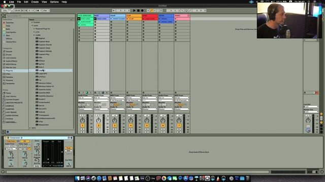Screen dimensions: 325x182
Task: Open Audio From dropdown on BASS track
Action: coord(102,98)
